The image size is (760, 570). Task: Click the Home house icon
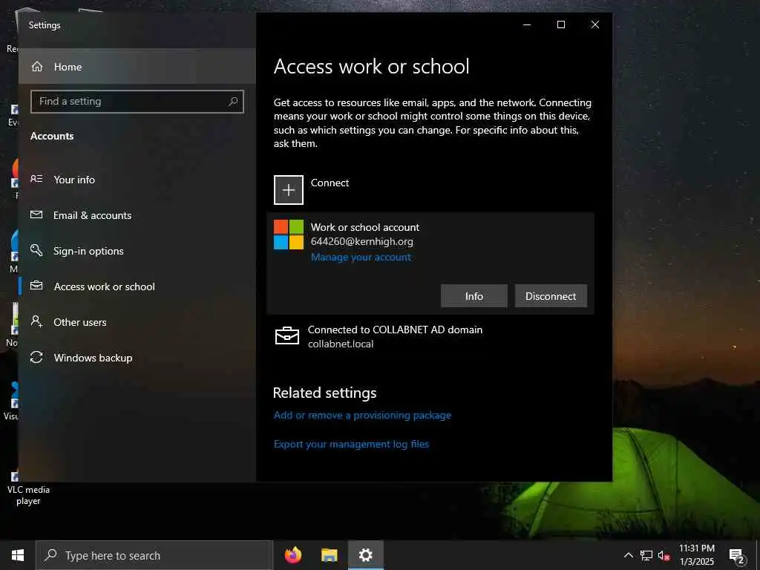coord(37,66)
